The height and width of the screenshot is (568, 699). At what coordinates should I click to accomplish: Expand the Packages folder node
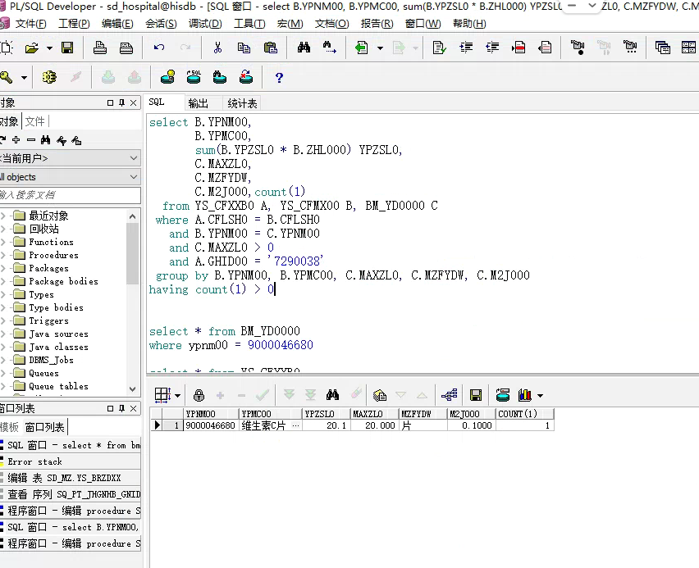tap(4, 269)
